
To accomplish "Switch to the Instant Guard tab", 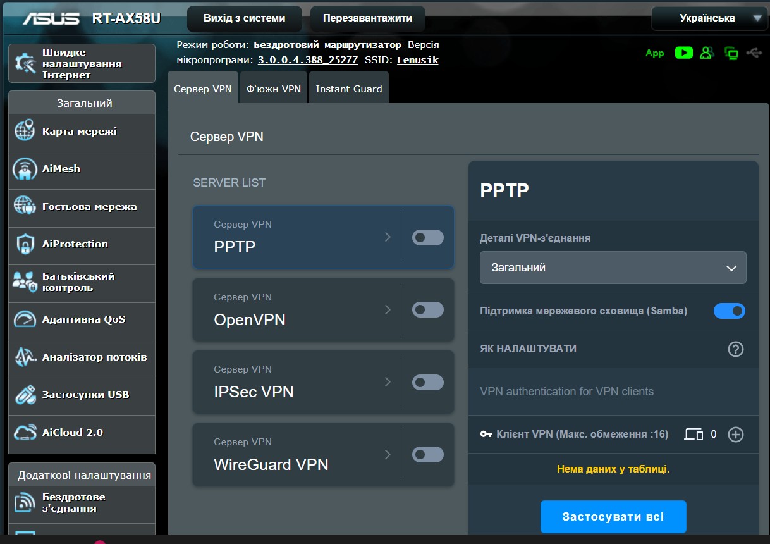I will coord(349,89).
